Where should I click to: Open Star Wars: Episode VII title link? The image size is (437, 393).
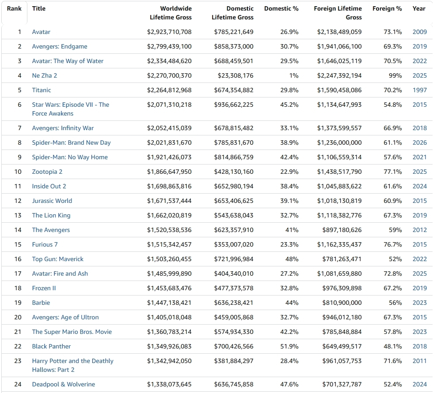coord(71,109)
